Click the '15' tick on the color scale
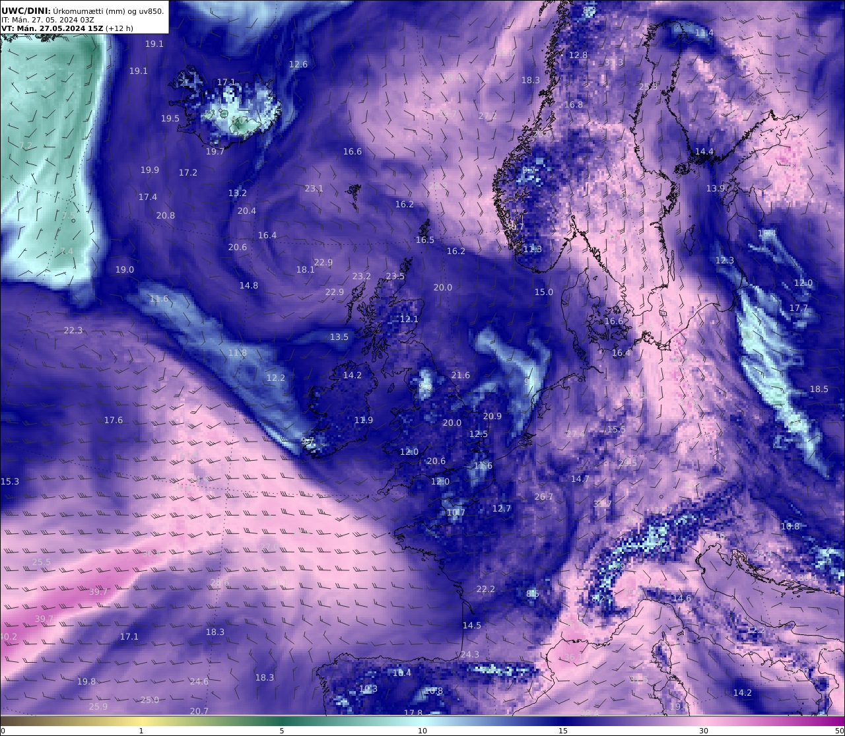The image size is (845, 736). [563, 731]
